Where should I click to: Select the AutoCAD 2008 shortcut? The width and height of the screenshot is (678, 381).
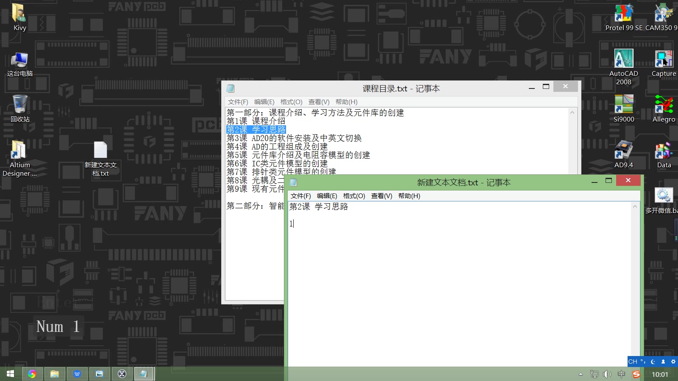pyautogui.click(x=624, y=67)
